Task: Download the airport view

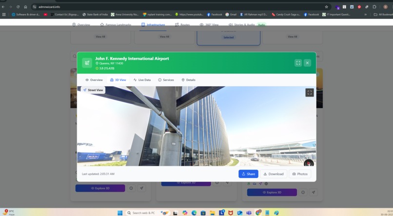Action: click(274, 174)
